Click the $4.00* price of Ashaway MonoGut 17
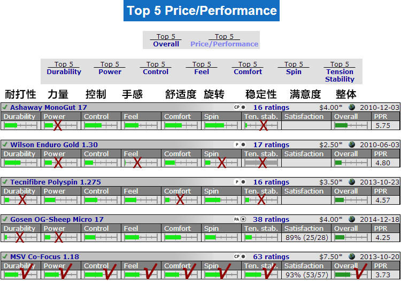This screenshot has height=281, width=401. click(x=330, y=107)
